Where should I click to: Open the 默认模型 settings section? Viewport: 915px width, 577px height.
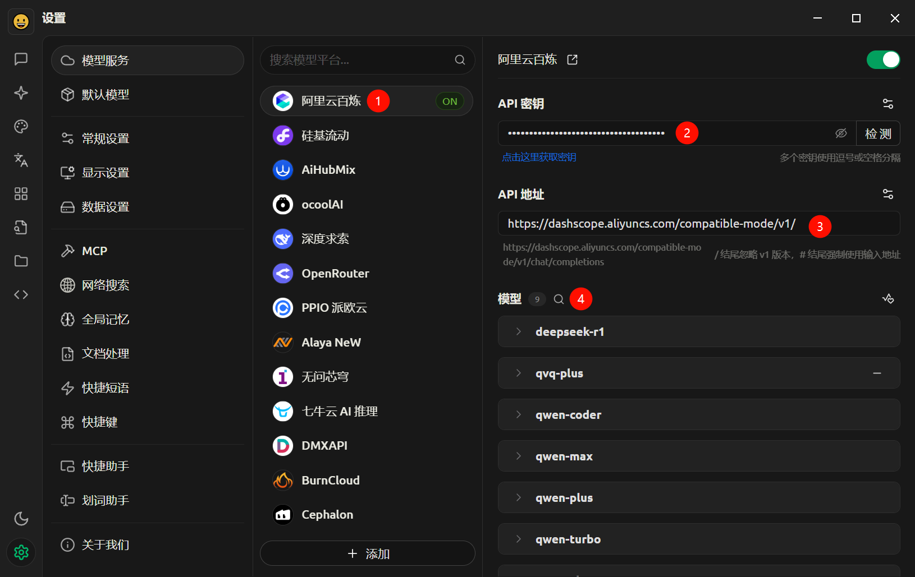148,95
